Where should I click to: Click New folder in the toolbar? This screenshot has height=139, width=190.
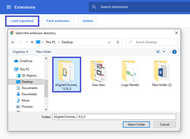pyautogui.click(x=44, y=52)
